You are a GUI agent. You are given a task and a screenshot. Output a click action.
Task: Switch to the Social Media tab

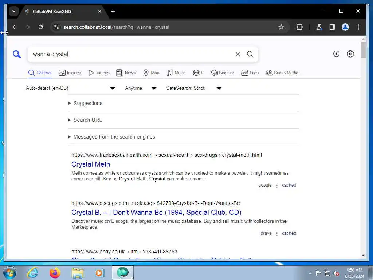282,73
